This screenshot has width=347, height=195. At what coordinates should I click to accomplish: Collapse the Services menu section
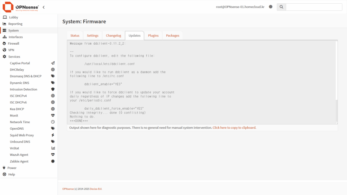[14, 57]
